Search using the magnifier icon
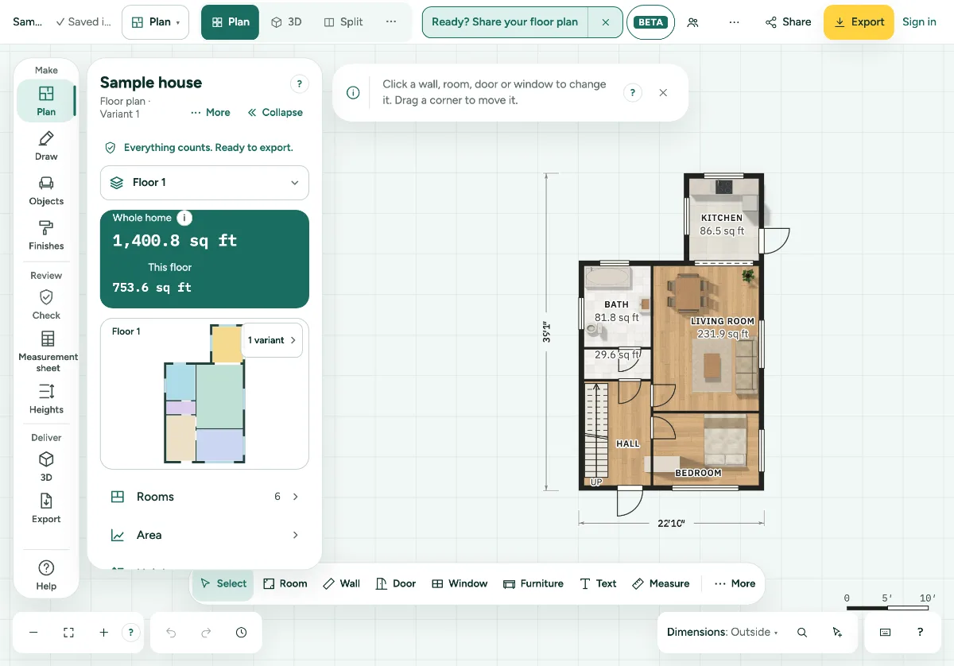This screenshot has width=954, height=666. [802, 633]
